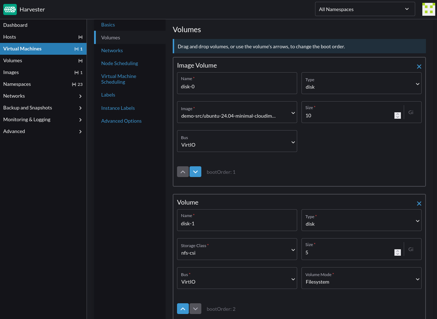
Task: Remove the disk-1 Volume with X icon
Action: [419, 203]
